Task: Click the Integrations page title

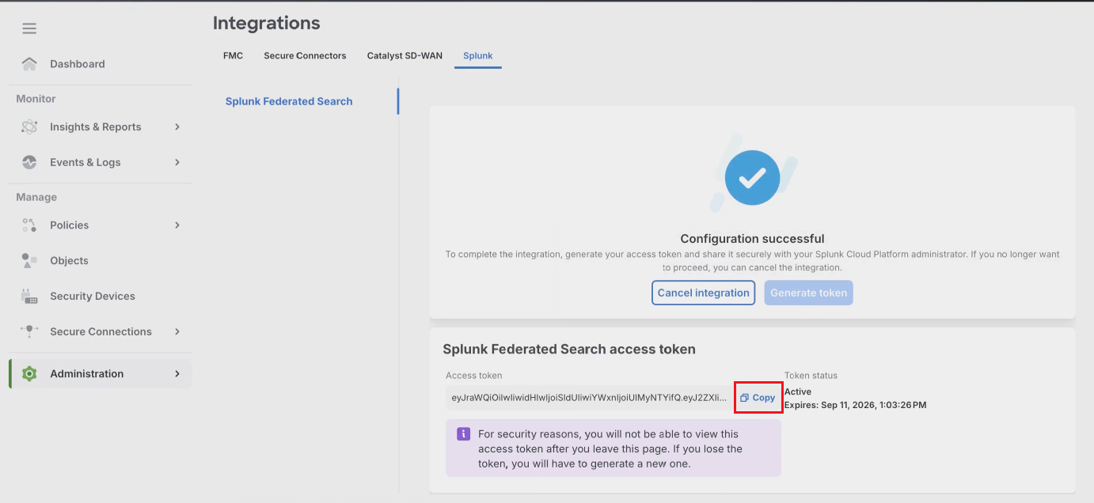Action: pyautogui.click(x=266, y=24)
